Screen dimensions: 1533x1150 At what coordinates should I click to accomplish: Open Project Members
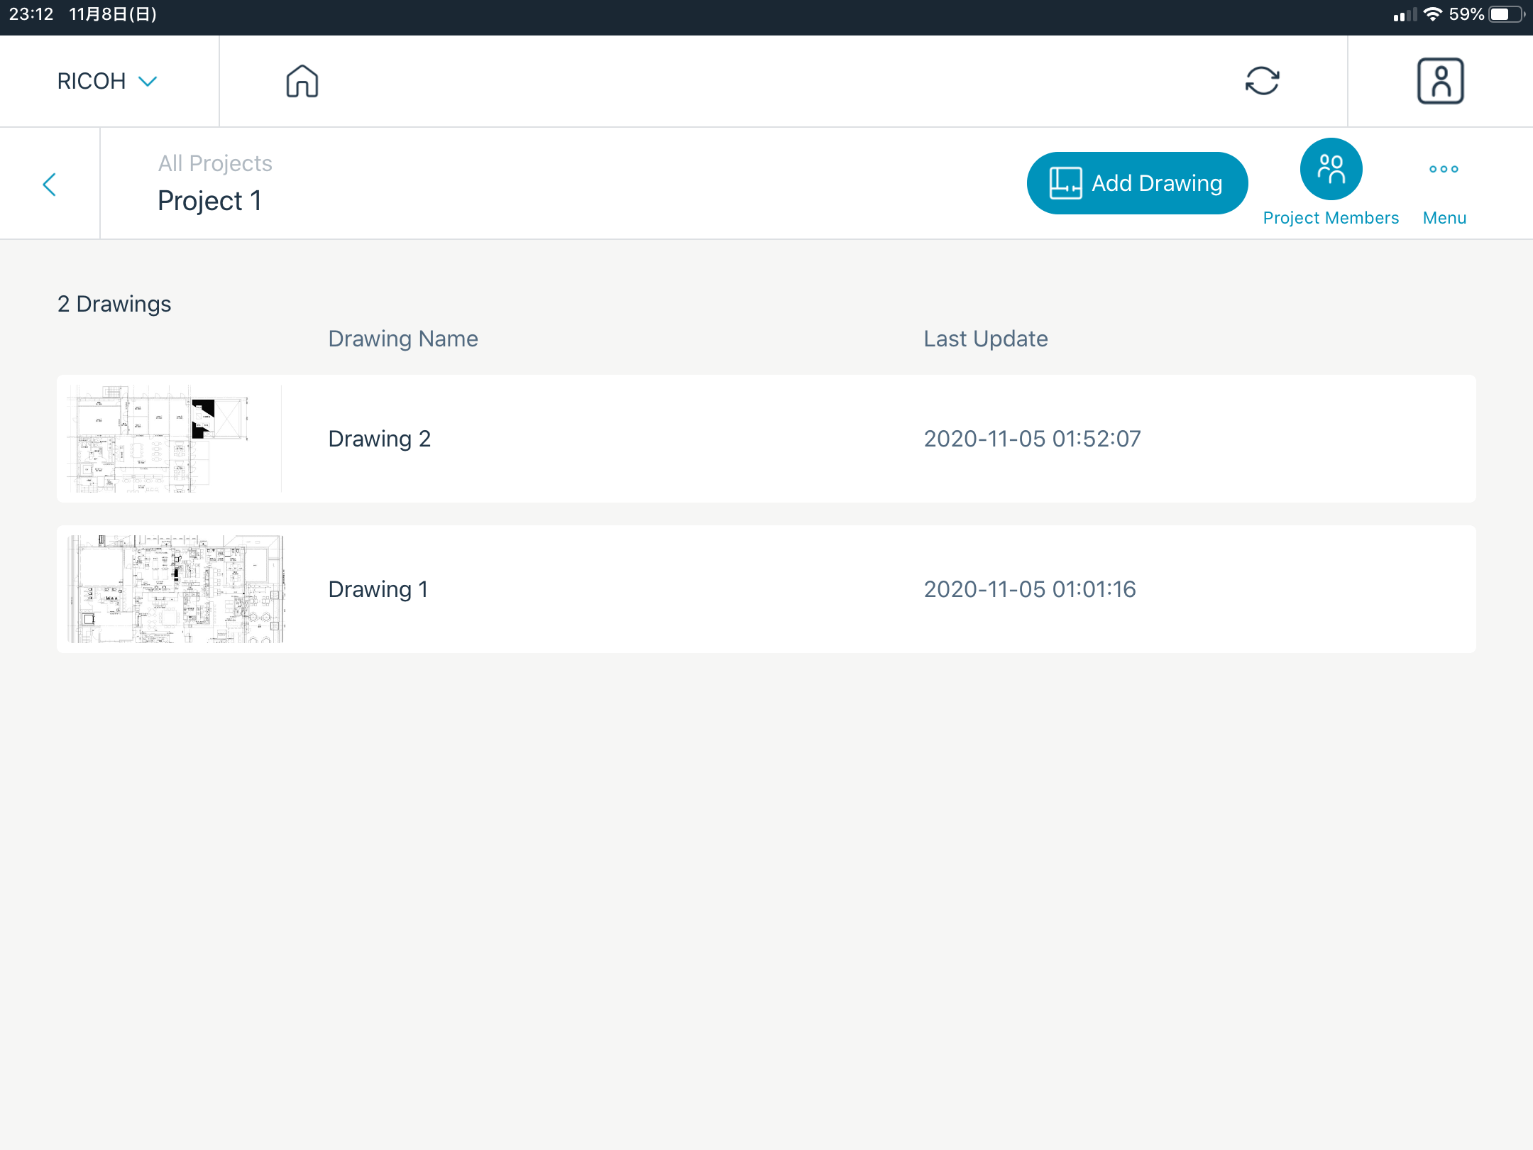click(1331, 169)
